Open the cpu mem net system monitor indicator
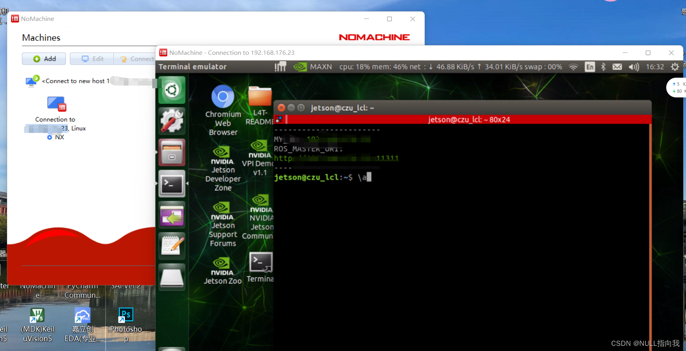The image size is (686, 351). (451, 67)
